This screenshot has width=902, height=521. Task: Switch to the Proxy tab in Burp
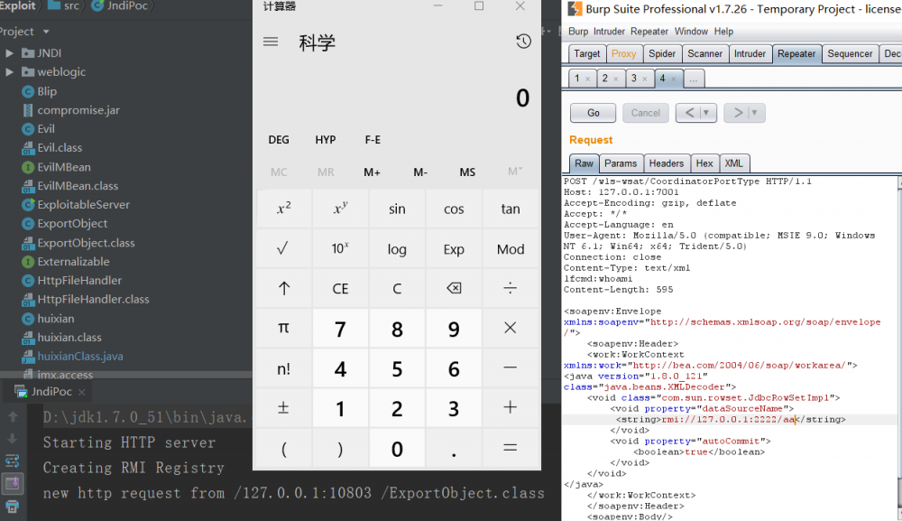click(x=623, y=53)
